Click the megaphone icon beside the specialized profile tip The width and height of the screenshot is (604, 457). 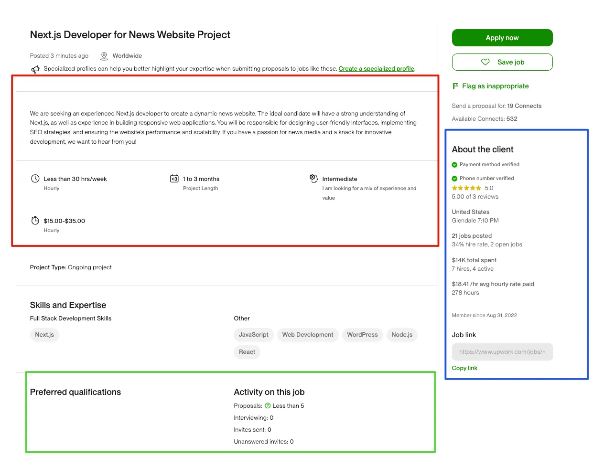(35, 69)
